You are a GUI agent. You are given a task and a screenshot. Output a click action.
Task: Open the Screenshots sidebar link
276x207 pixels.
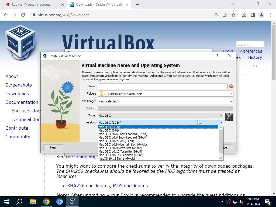(19, 85)
